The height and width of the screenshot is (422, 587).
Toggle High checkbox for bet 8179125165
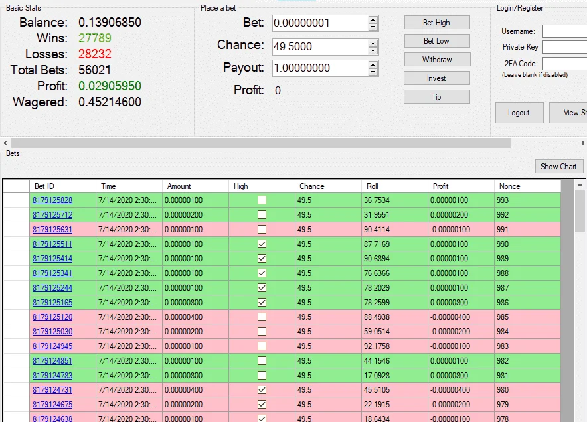[x=262, y=303]
